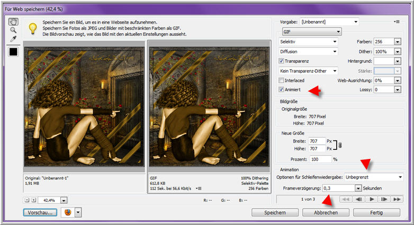Viewport: 414px width, 225px height.
Task: Zoom in with the plus button
Action: (x=33, y=200)
